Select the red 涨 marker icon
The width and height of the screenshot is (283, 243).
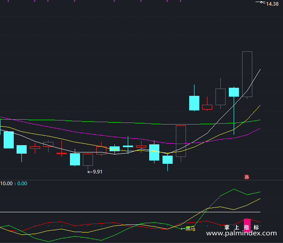pos(247,177)
